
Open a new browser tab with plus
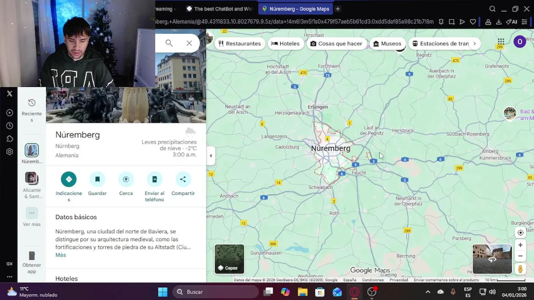click(x=338, y=9)
